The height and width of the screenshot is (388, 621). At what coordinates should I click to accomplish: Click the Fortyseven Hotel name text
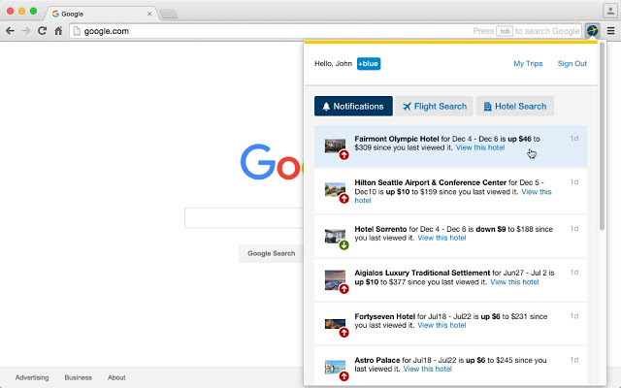point(384,317)
